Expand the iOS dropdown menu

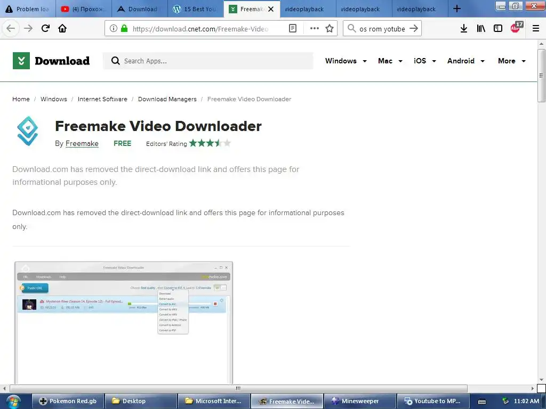point(425,61)
